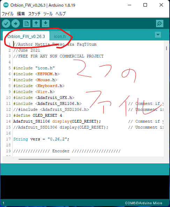The height and width of the screenshot is (207, 170).
Task: Switch to the icon.h tab
Action: point(60,36)
